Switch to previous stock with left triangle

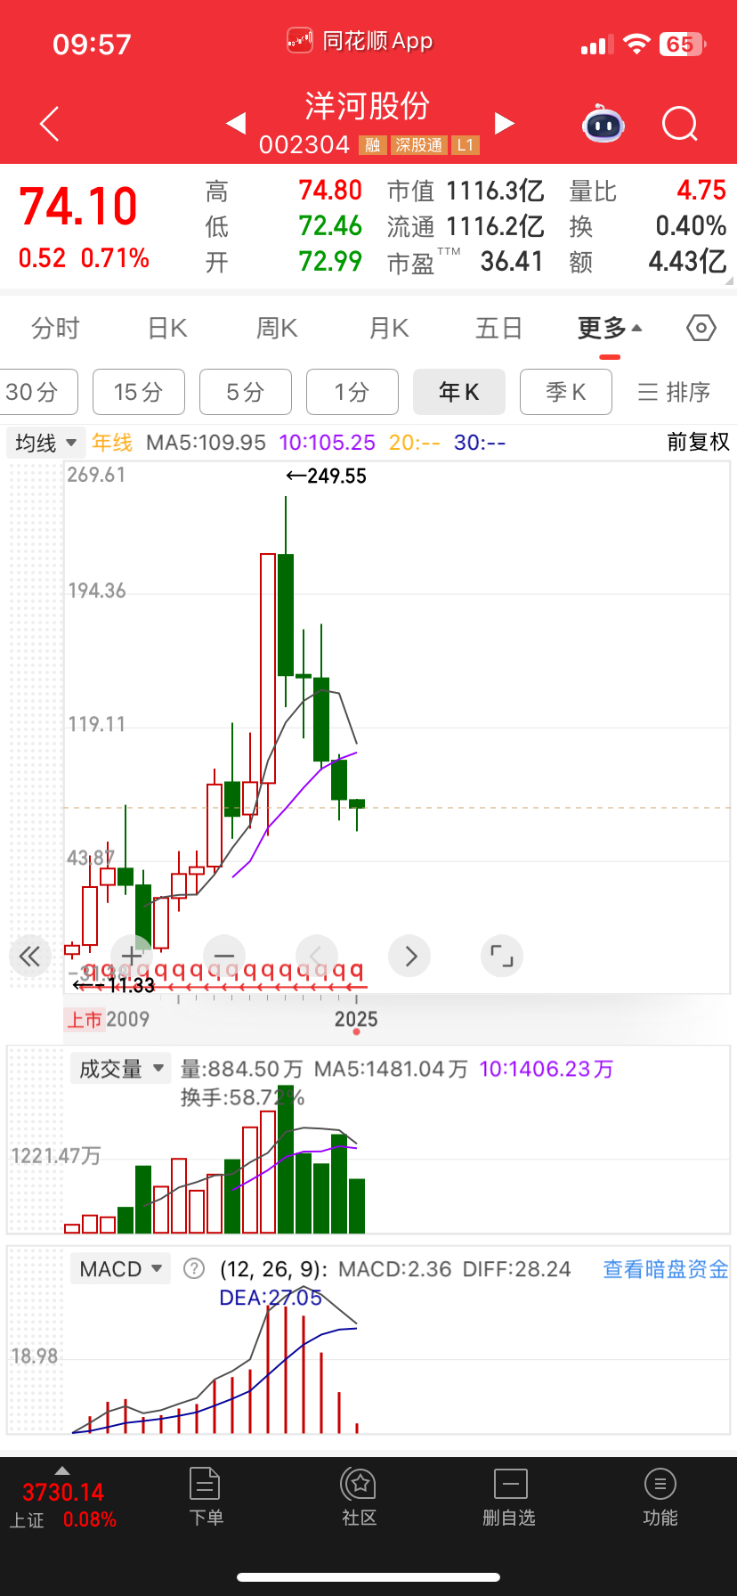[236, 123]
